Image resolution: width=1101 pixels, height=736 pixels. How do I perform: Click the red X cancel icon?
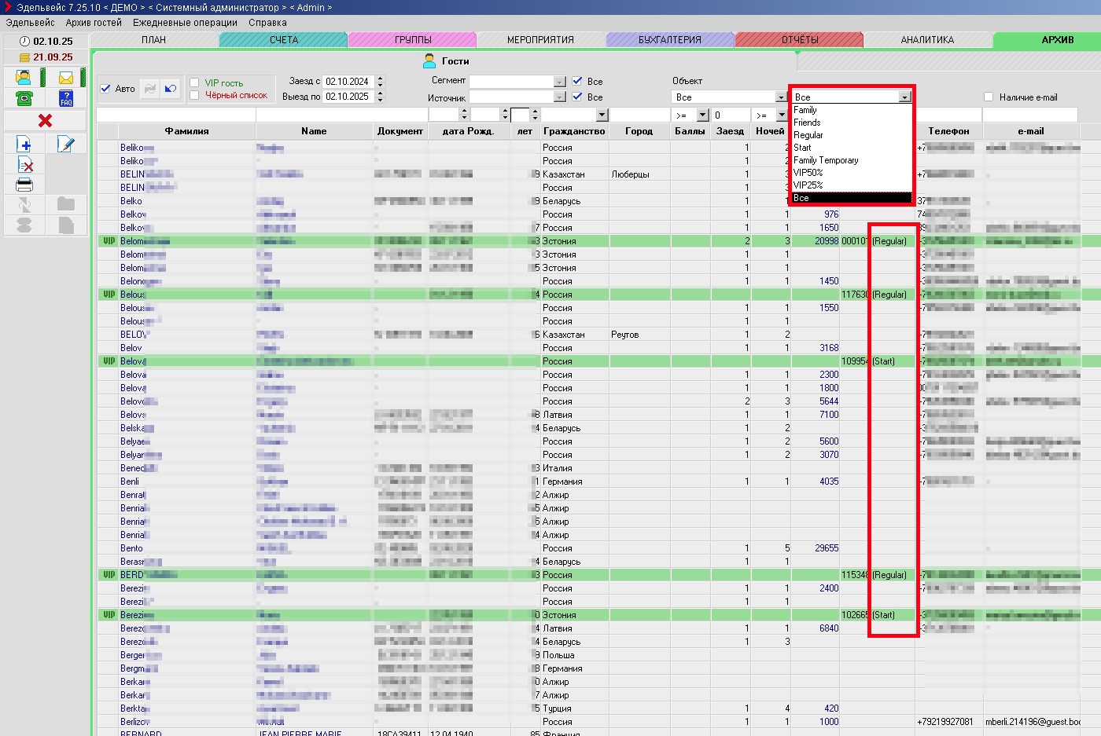45,120
